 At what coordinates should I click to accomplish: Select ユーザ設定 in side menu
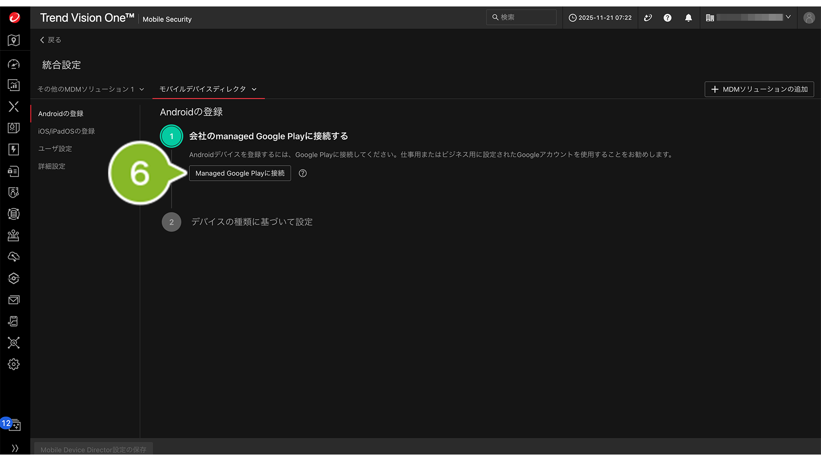tap(55, 149)
